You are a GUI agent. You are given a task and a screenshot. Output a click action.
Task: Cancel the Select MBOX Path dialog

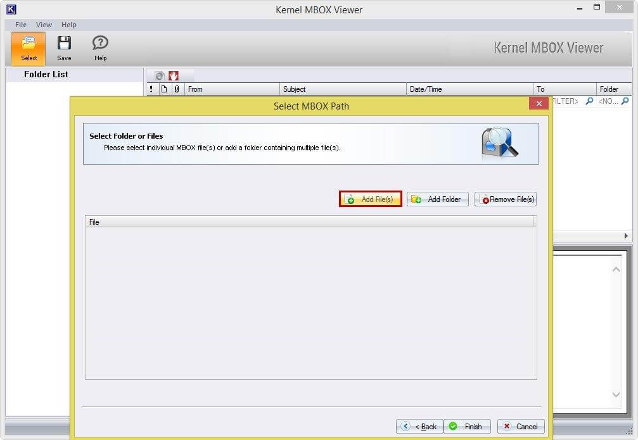tap(521, 426)
